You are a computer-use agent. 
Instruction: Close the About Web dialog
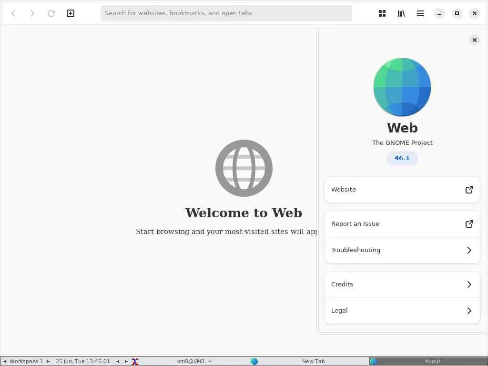point(474,40)
